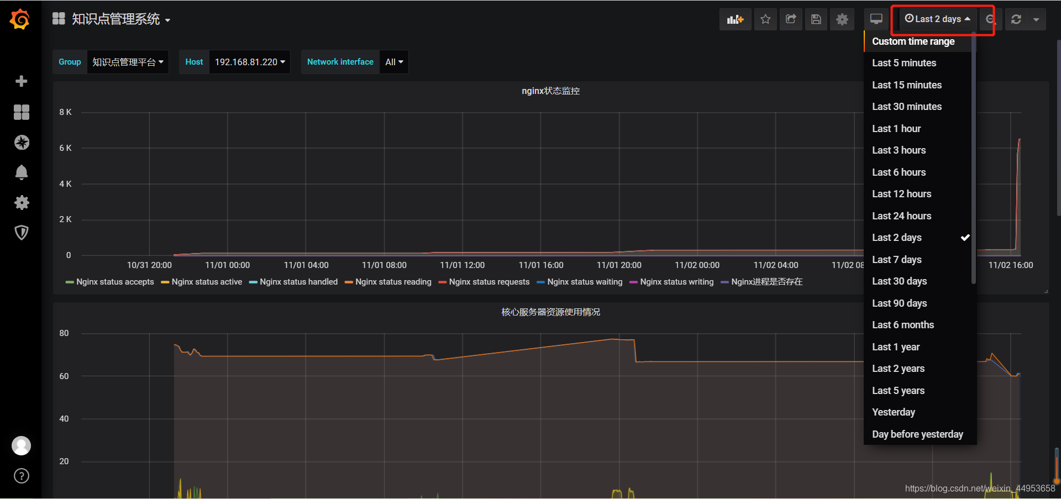Click the page vertical scrollbar
The image size is (1061, 499).
point(1058,127)
